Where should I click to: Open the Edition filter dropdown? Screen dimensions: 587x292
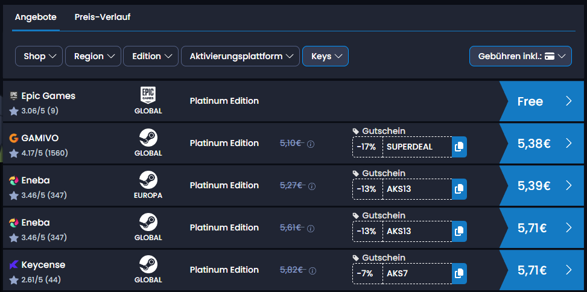(x=151, y=56)
